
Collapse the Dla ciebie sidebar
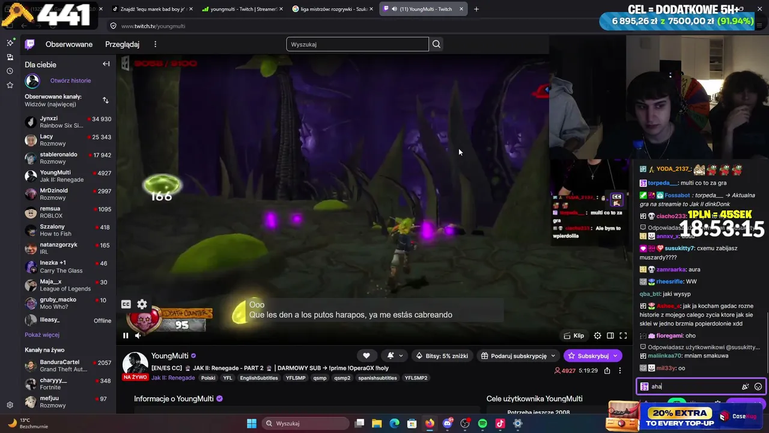click(x=106, y=64)
